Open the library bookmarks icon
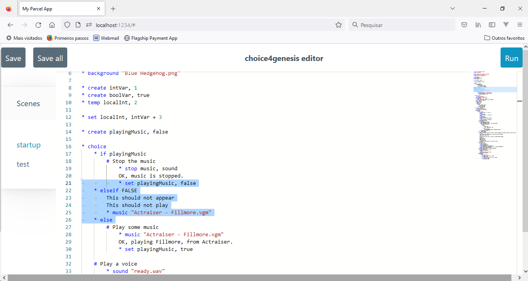The height and width of the screenshot is (281, 528). [x=478, y=25]
